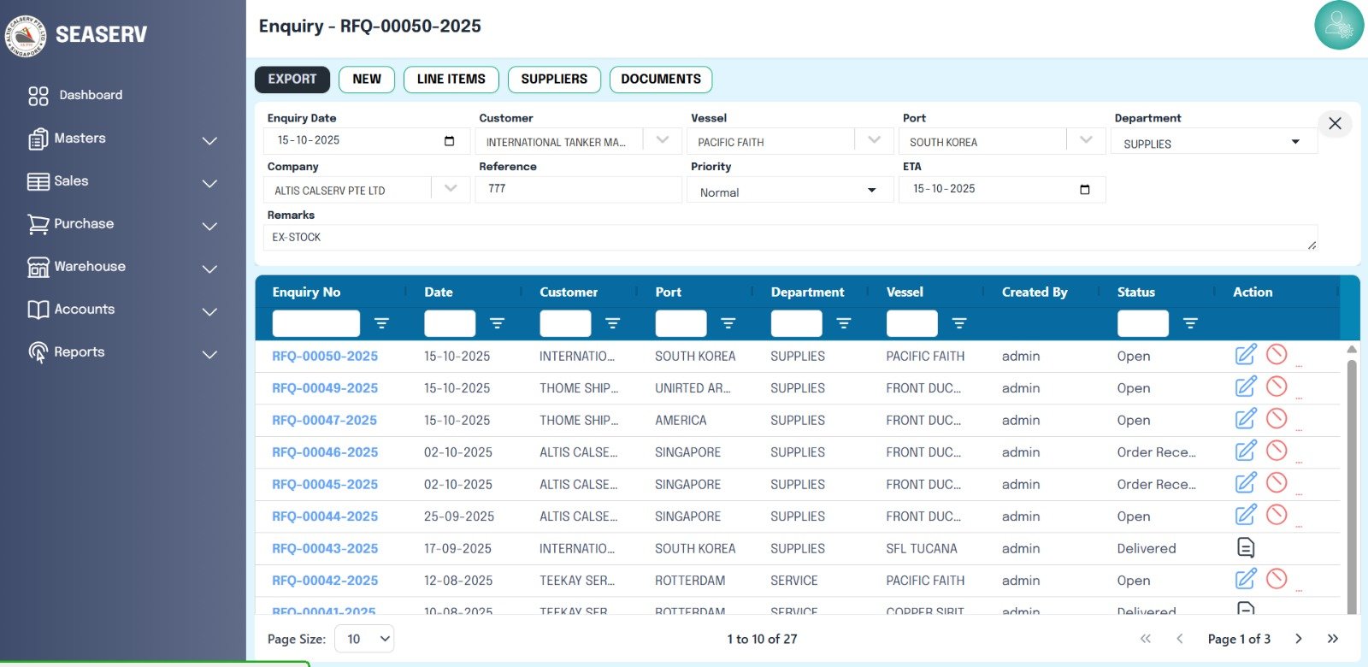Screen dimensions: 1368x667
Task: Click filter icon in Status column
Action: [1190, 323]
